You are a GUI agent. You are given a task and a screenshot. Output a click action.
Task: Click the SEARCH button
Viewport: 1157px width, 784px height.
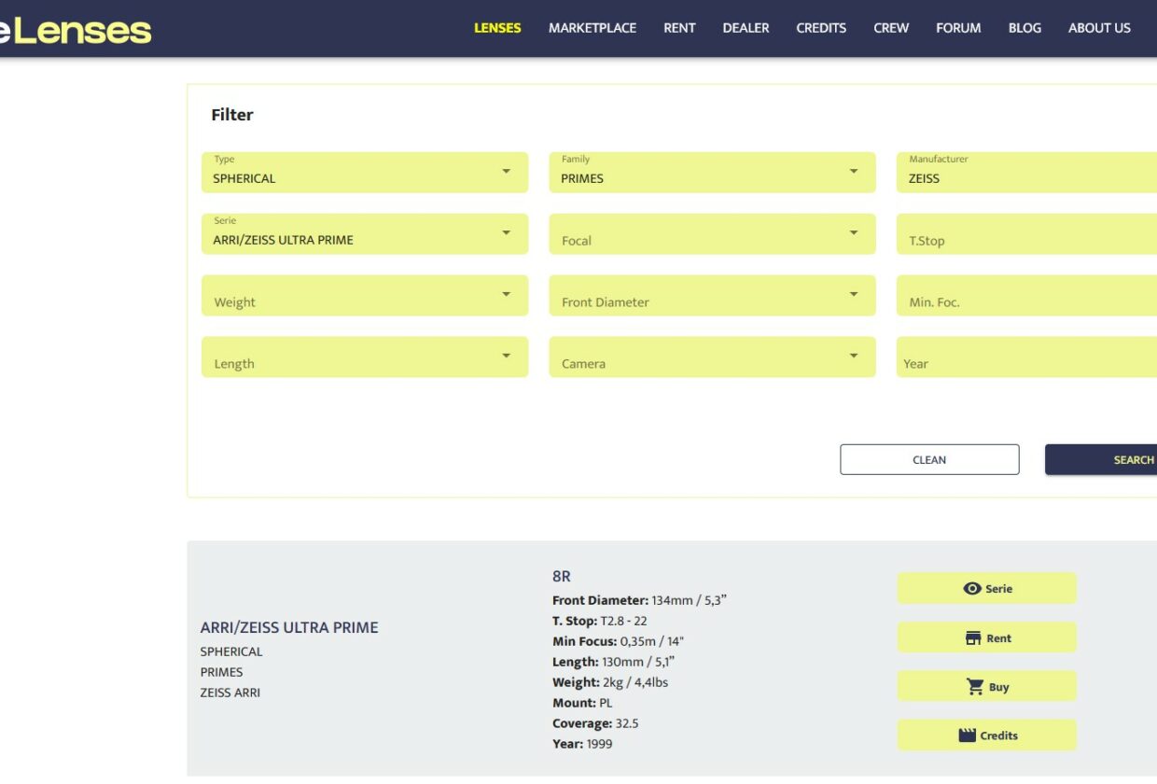point(1101,459)
